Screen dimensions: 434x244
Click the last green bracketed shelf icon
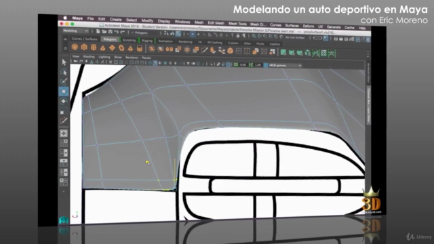point(332,53)
